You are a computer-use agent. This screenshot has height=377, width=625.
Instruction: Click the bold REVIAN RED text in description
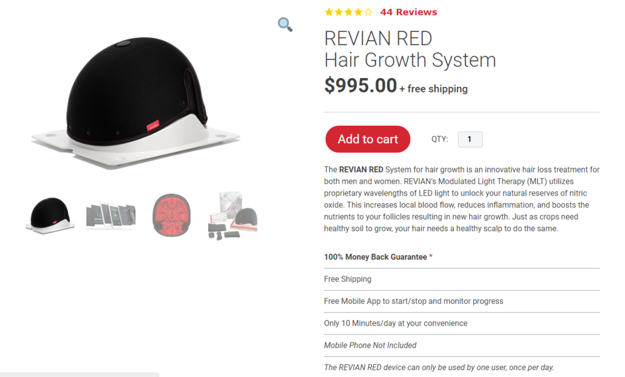coord(361,169)
